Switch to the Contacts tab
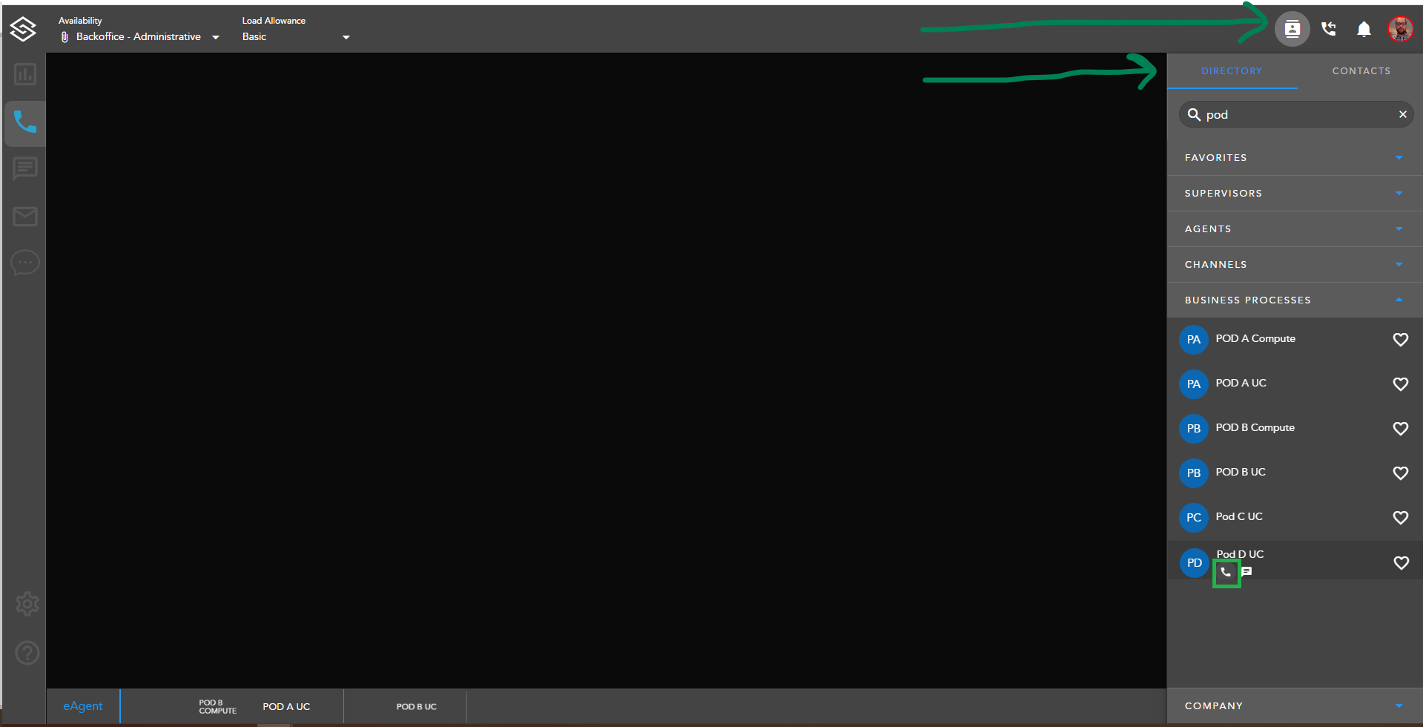The width and height of the screenshot is (1423, 727). [x=1361, y=71]
